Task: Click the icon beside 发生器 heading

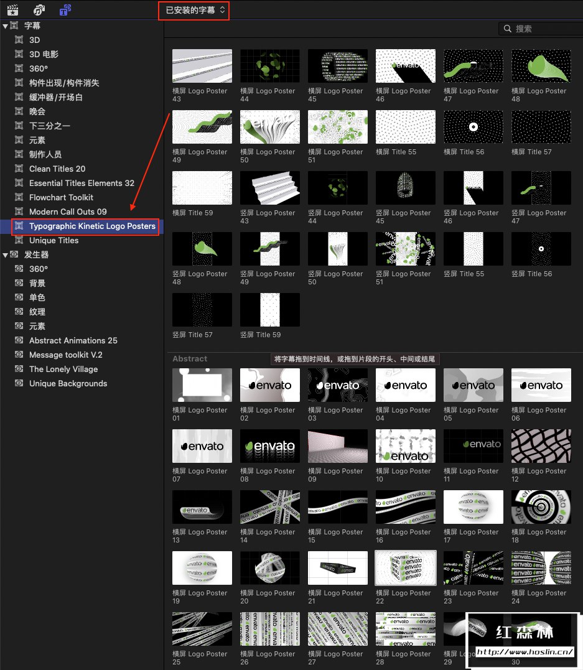Action: (x=14, y=254)
